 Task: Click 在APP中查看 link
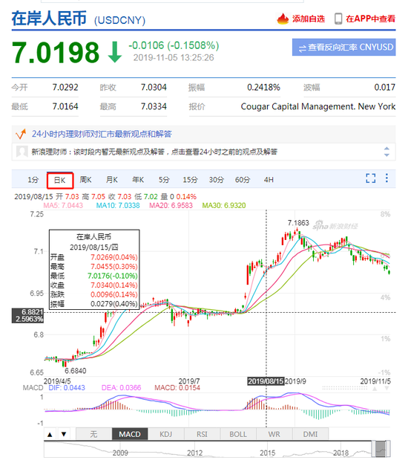pos(371,19)
